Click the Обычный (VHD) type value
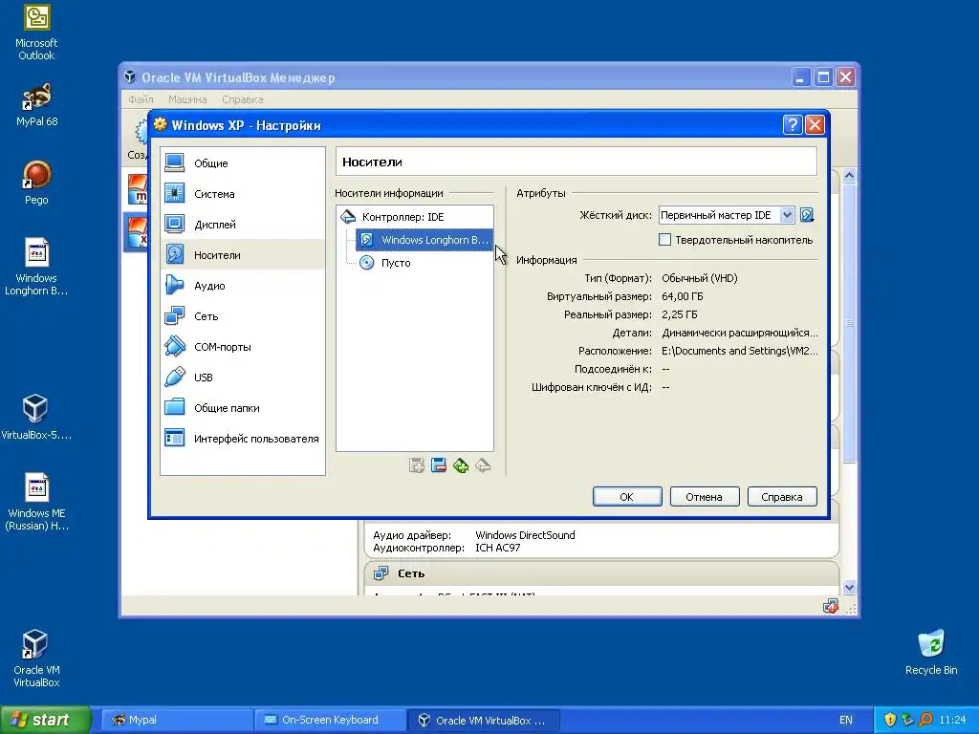The image size is (979, 734). (700, 278)
